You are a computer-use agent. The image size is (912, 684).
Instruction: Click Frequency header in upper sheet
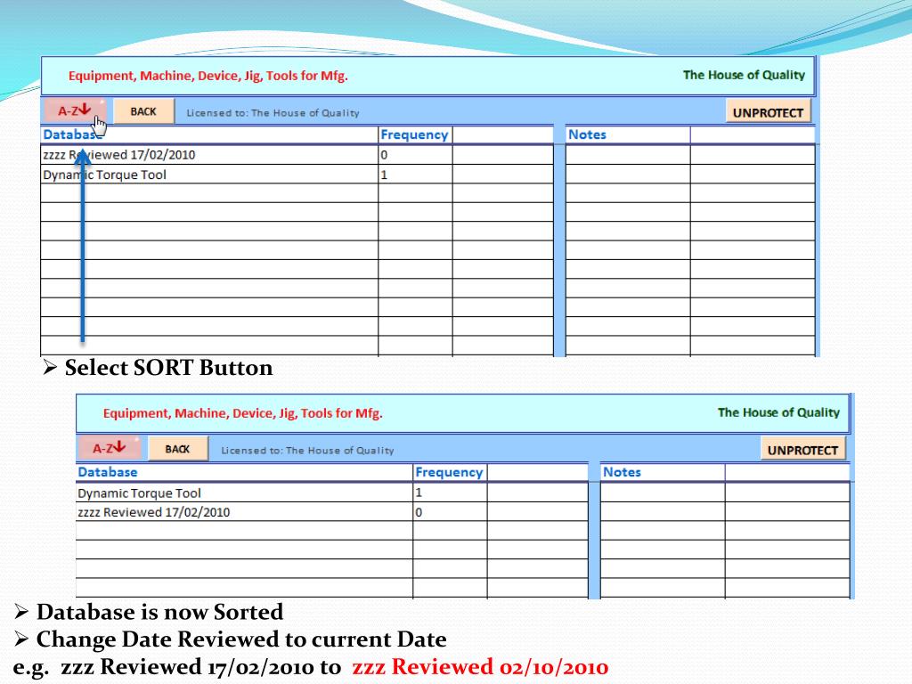[414, 134]
